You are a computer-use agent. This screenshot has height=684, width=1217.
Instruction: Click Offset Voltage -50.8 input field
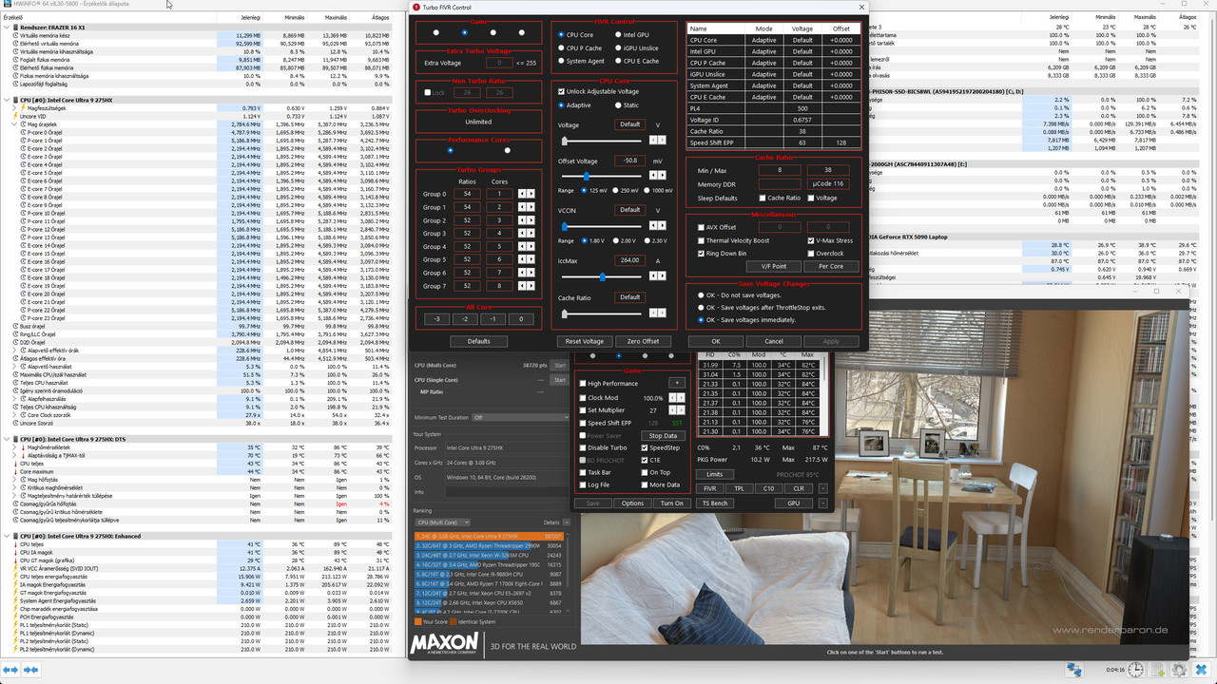click(630, 161)
